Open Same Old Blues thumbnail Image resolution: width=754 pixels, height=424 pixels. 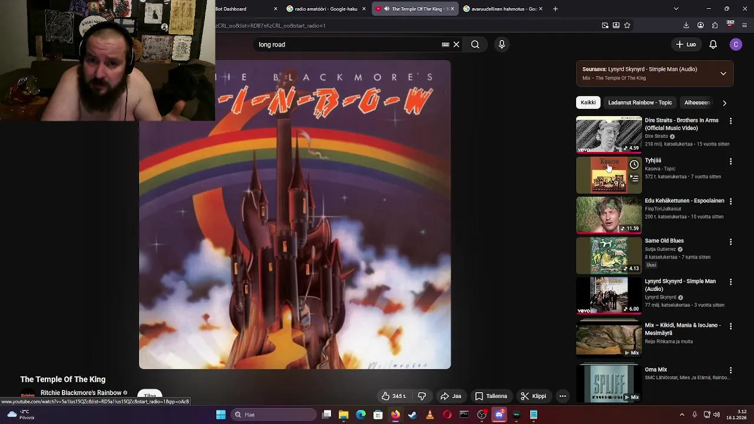(609, 256)
